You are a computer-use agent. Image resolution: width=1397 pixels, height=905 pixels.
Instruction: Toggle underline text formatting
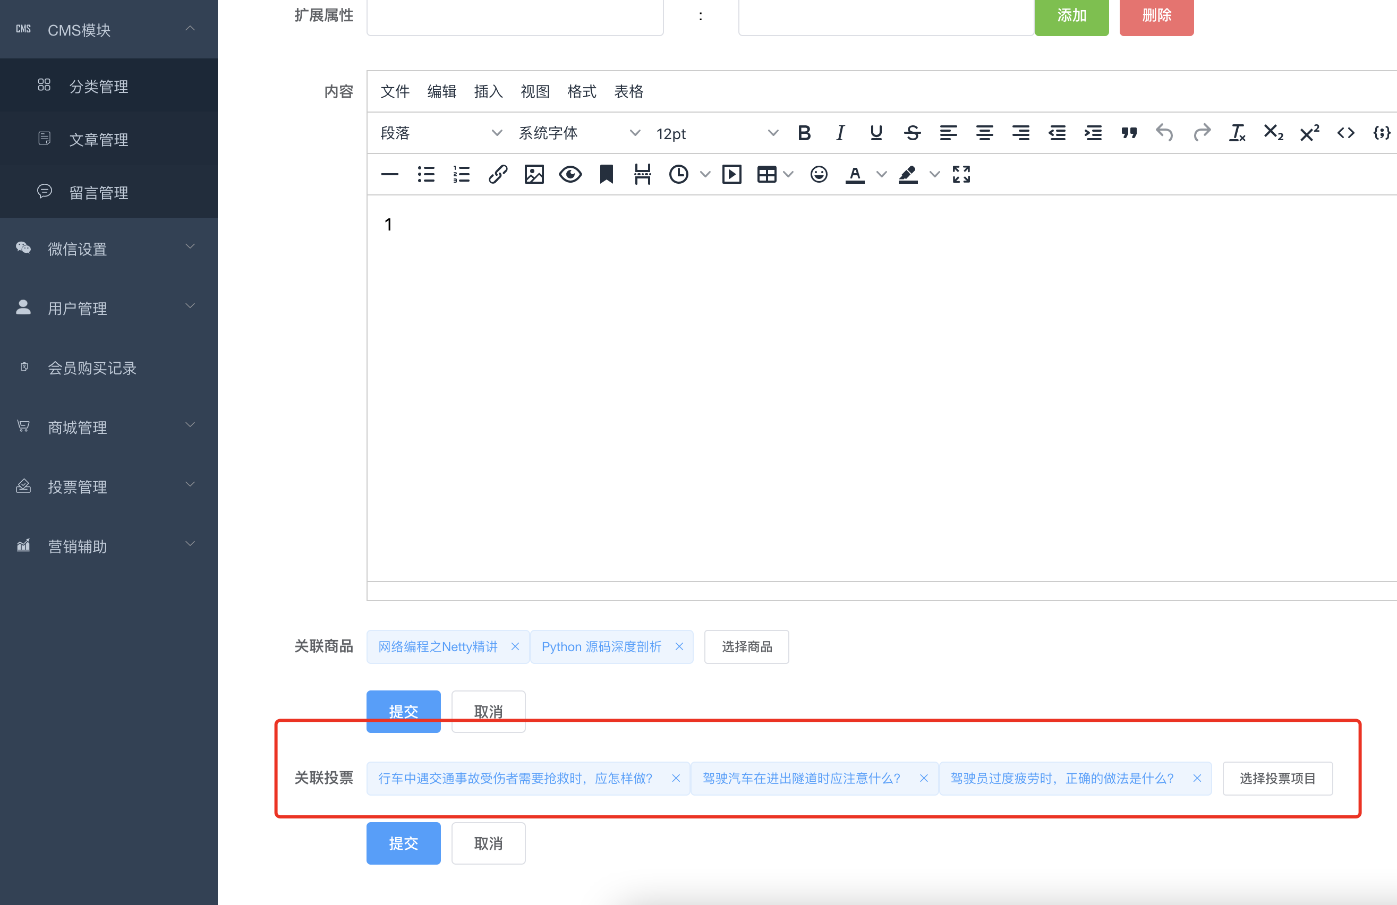(876, 133)
